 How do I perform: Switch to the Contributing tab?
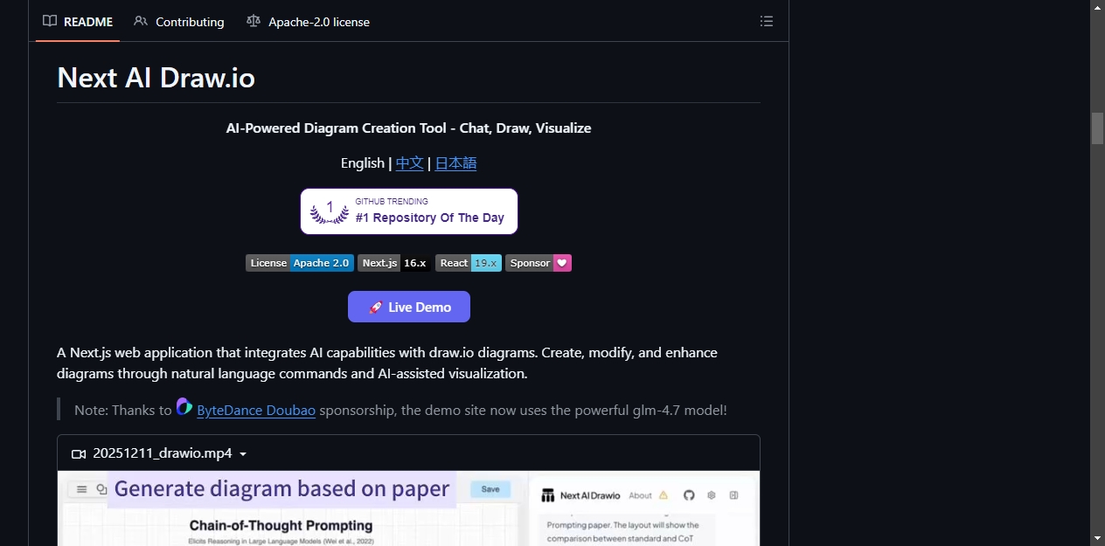tap(179, 22)
